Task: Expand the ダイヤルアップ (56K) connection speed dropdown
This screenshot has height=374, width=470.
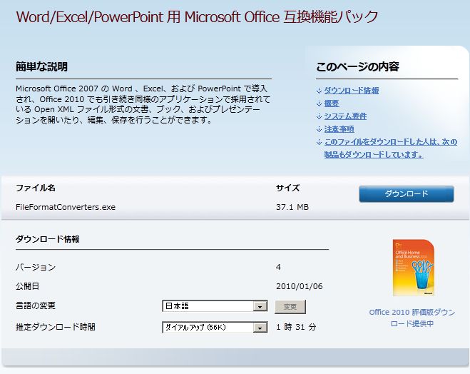Action: click(214, 328)
